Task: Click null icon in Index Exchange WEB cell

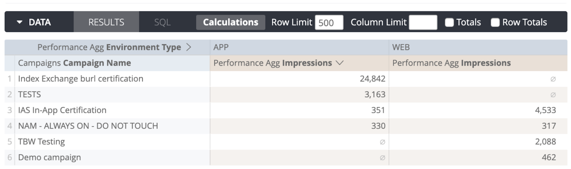Action: pos(553,79)
